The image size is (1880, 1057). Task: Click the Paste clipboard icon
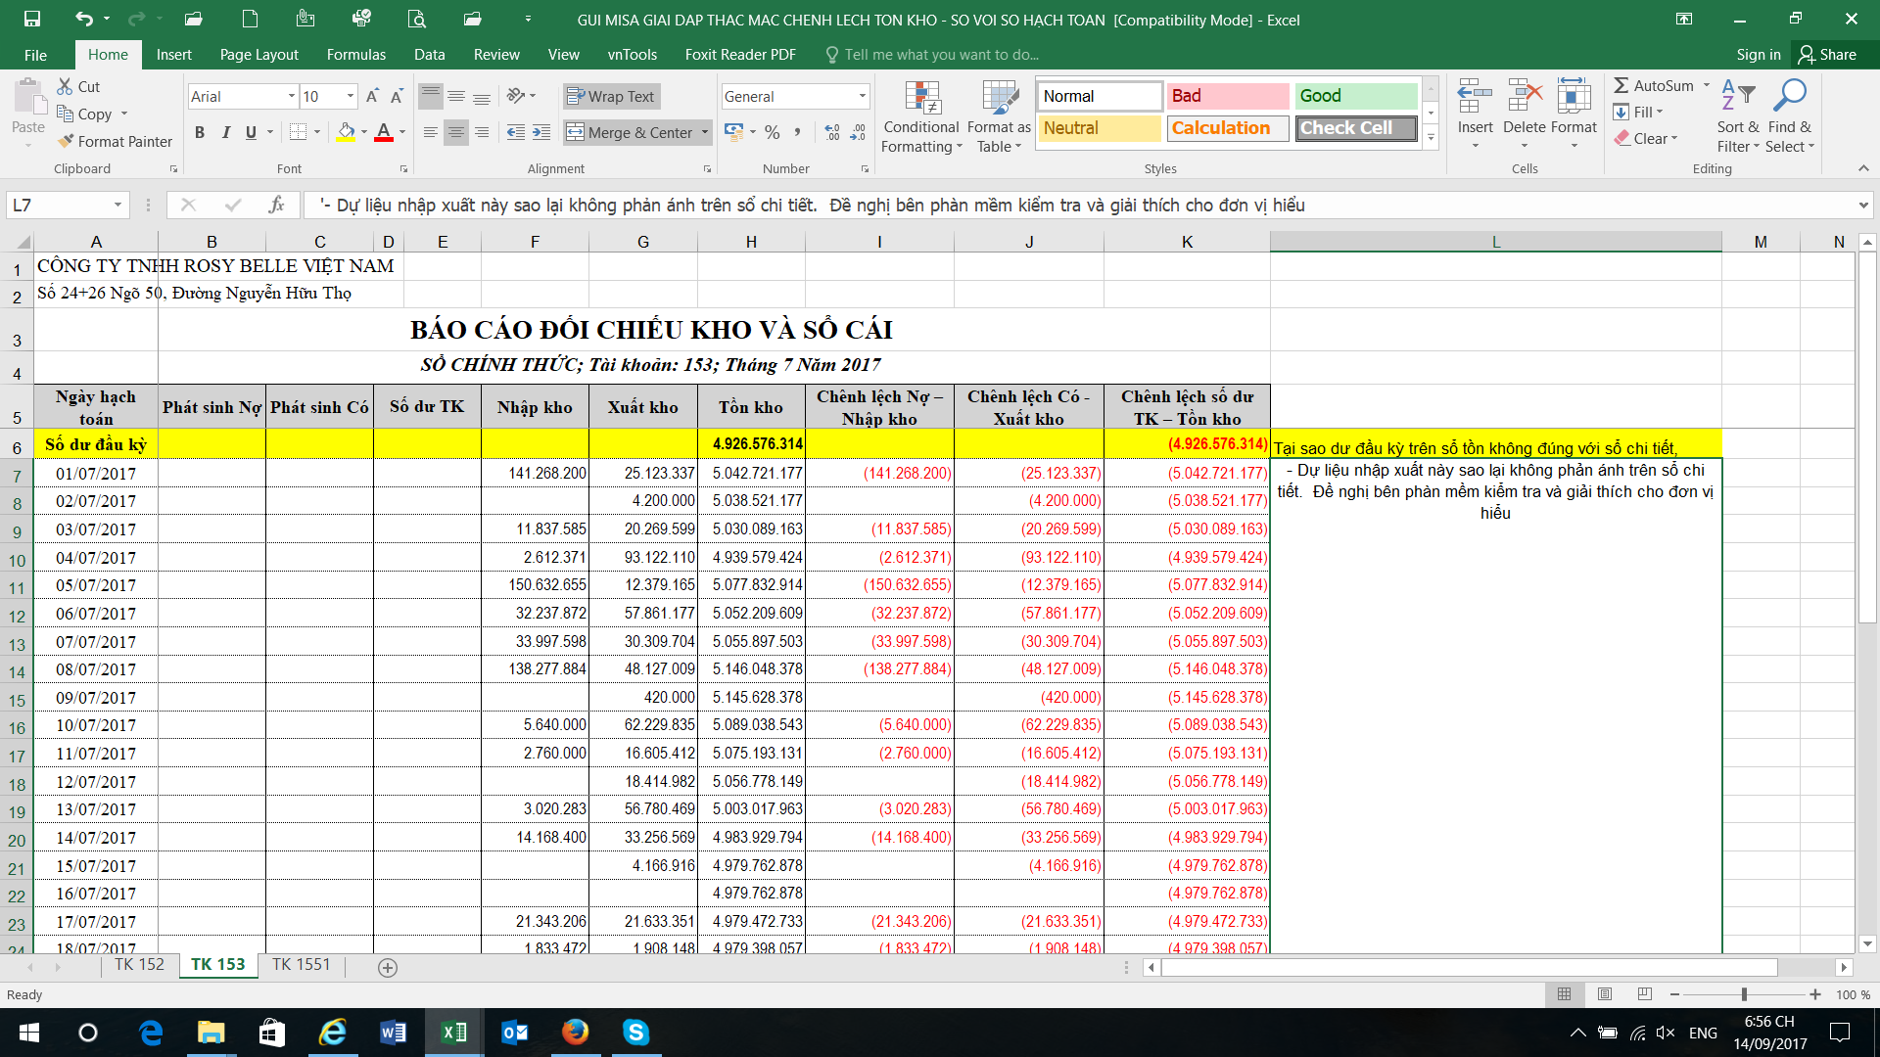[29, 98]
